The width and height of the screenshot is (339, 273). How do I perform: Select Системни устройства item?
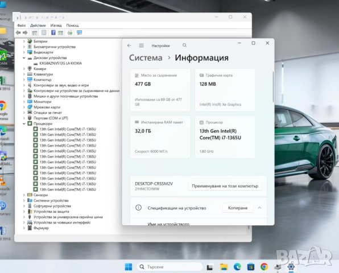51,201
